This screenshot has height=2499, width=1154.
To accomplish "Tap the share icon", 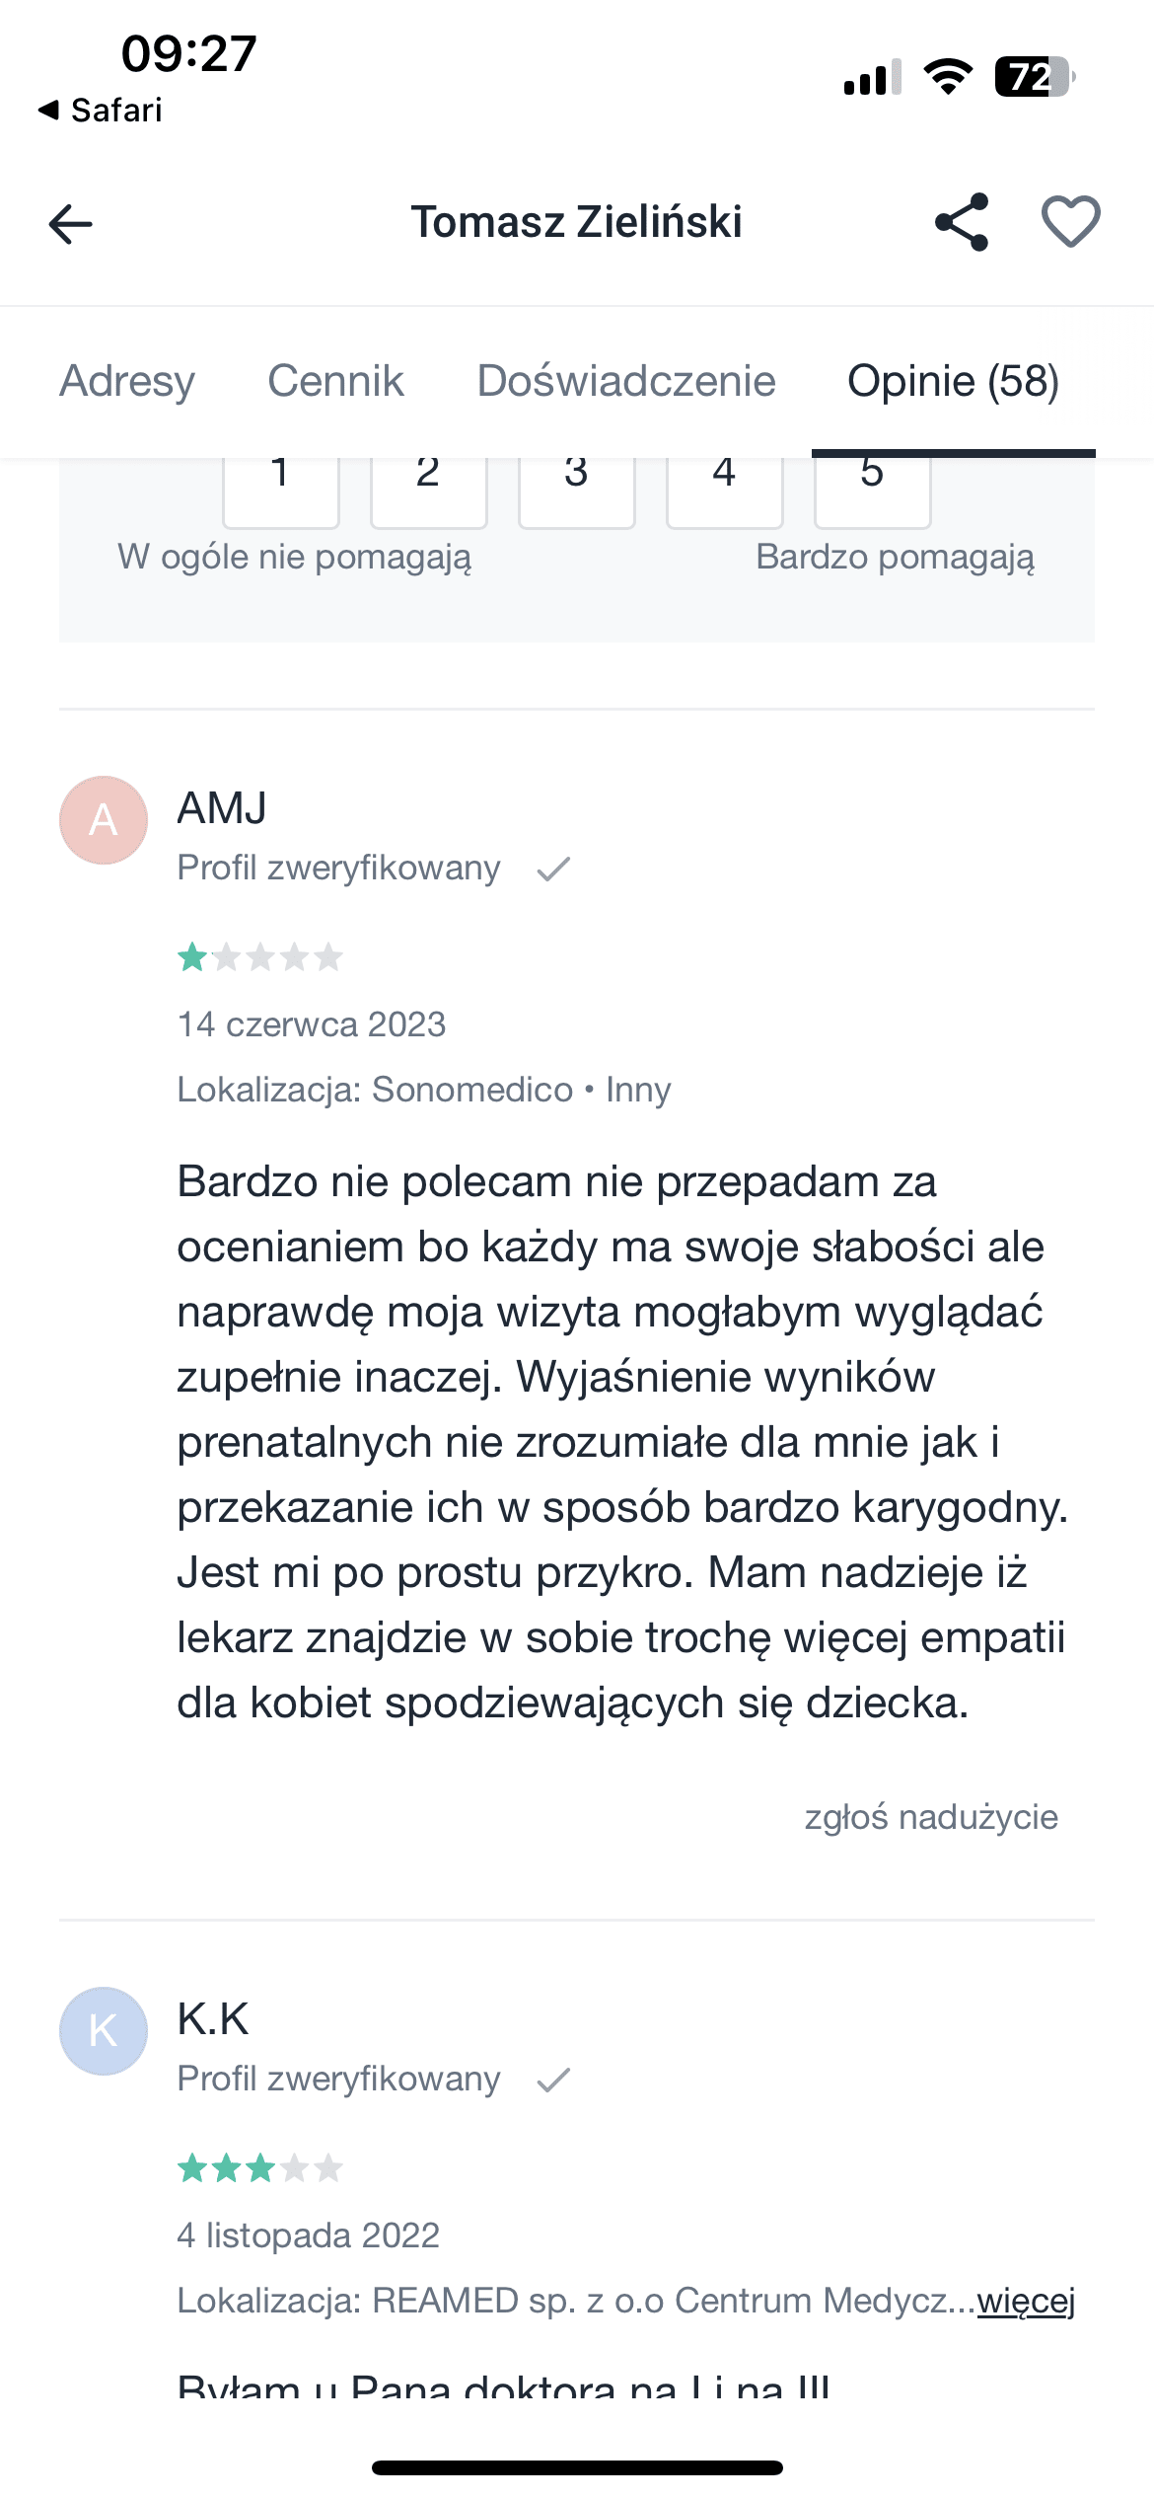I will (x=962, y=222).
